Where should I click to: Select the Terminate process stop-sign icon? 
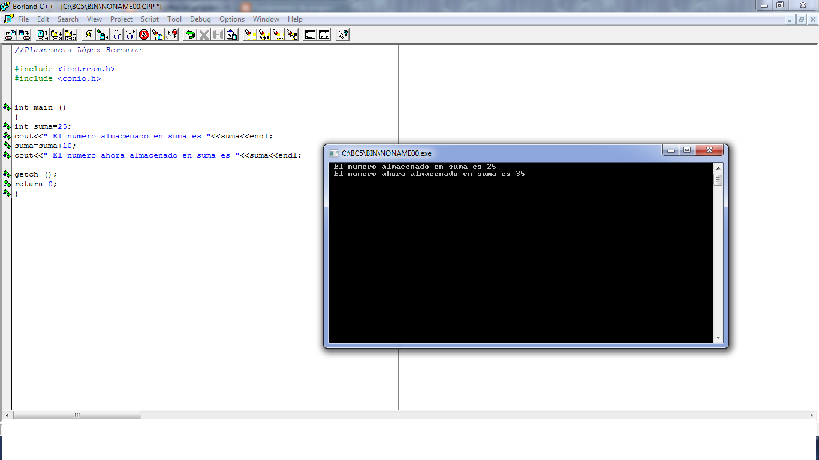(x=144, y=34)
